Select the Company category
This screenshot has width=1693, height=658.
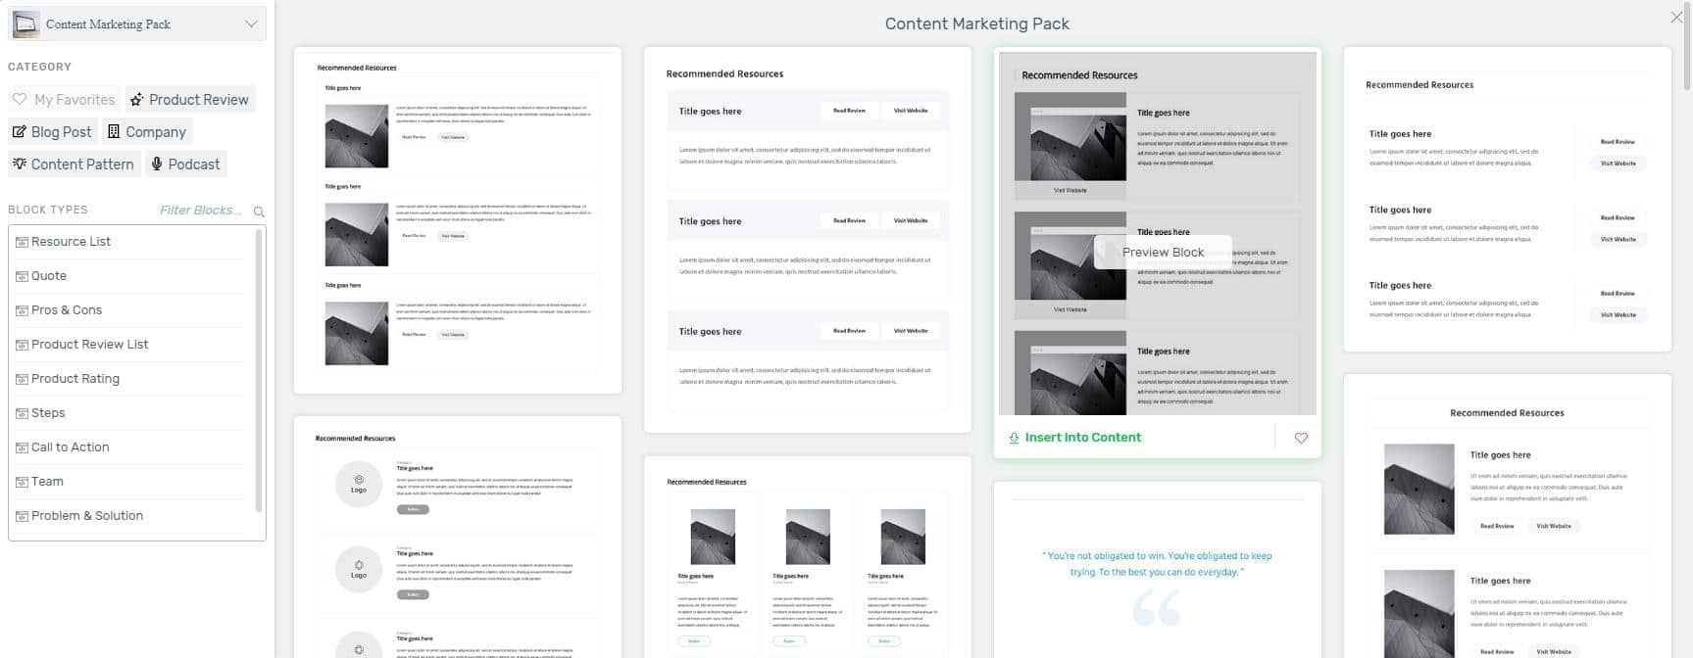tap(147, 131)
